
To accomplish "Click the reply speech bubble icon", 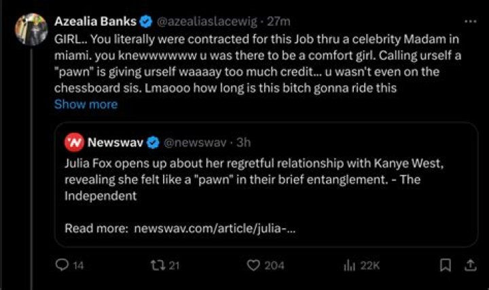I will (x=62, y=266).
